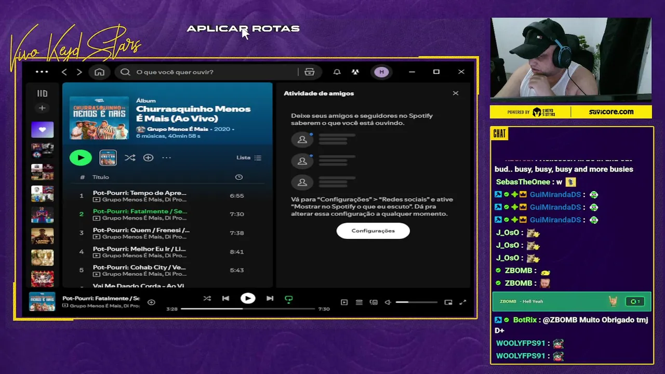This screenshot has width=665, height=374.
Task: Open the Spotify three-dot main menu
Action: point(42,72)
